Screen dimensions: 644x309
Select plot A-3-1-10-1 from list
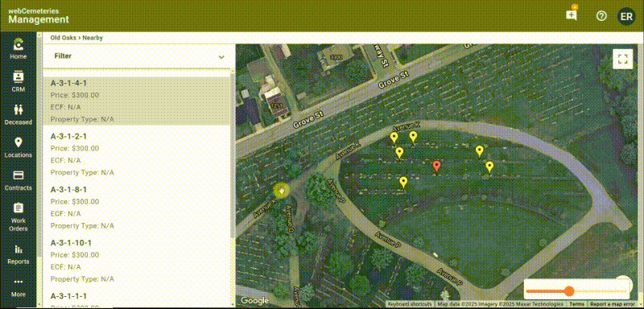point(136,260)
